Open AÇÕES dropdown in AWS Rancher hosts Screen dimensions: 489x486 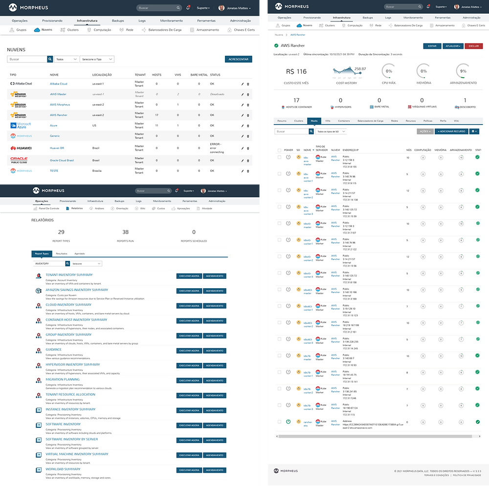coord(425,131)
